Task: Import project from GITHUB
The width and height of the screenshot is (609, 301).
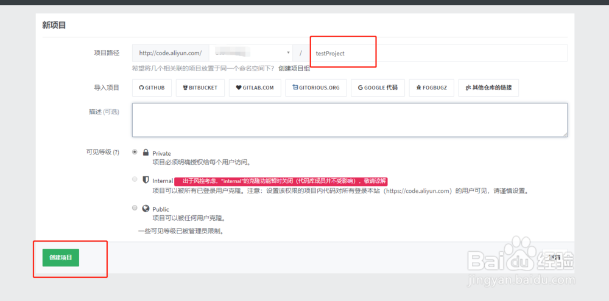Action: tap(152, 88)
